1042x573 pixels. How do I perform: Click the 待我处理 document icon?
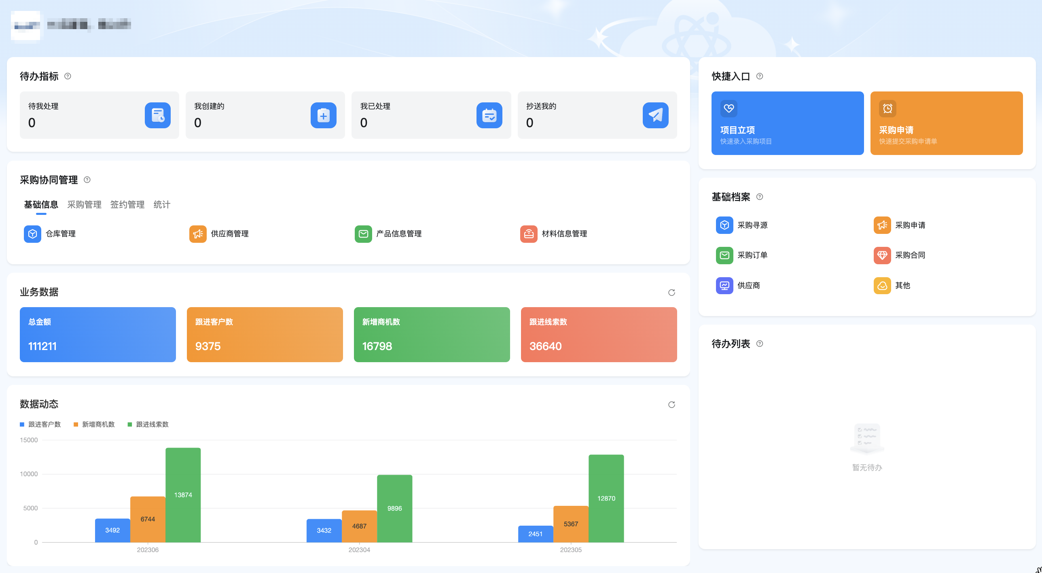158,115
